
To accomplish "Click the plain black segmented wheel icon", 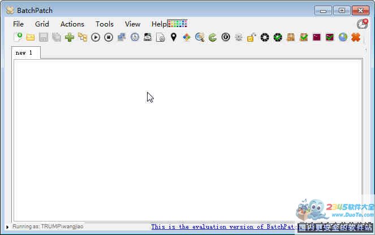I will click(265, 37).
